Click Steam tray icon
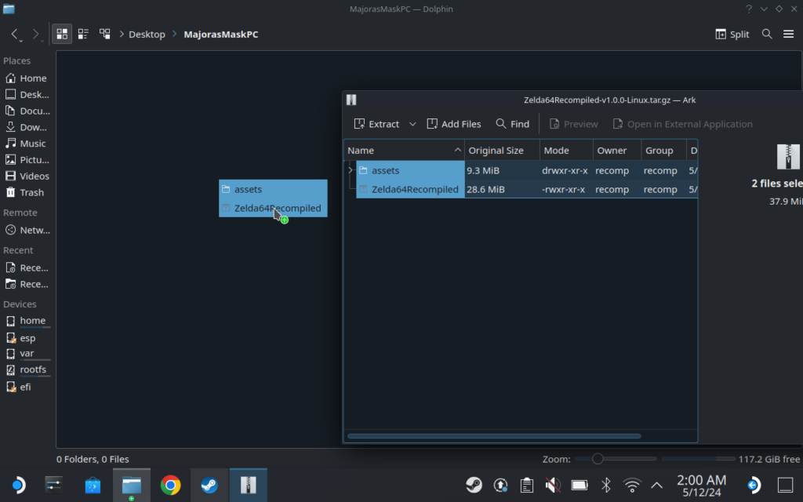Screen dimensions: 803x502 pyautogui.click(x=474, y=485)
